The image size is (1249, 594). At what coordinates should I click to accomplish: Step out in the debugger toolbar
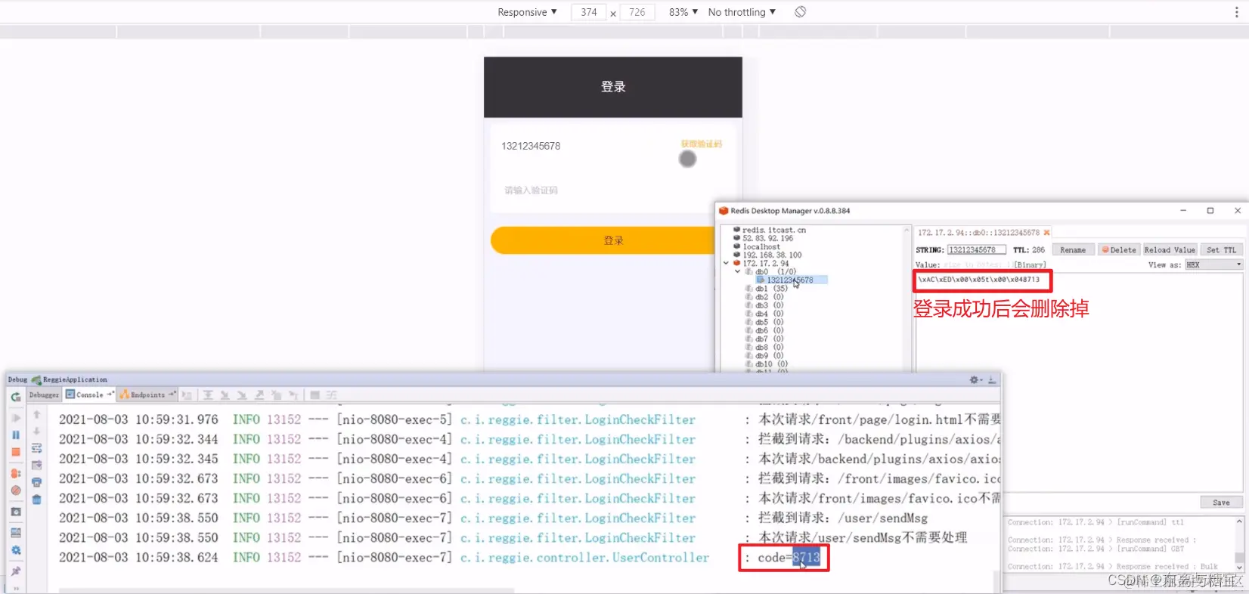coord(259,395)
